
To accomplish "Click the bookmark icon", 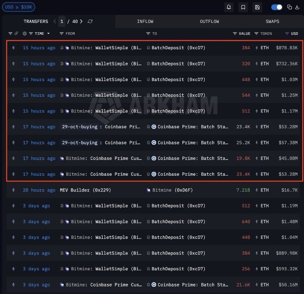I will point(243,7).
